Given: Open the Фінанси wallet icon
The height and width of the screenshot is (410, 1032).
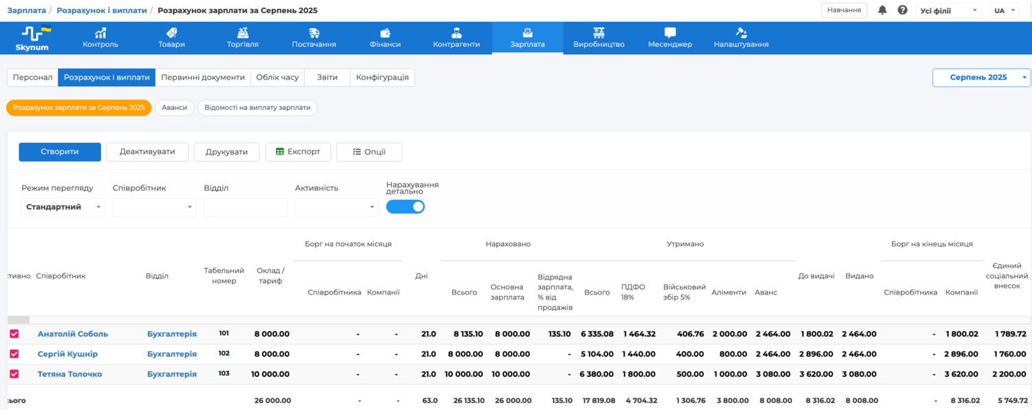Looking at the screenshot, I should (x=385, y=32).
